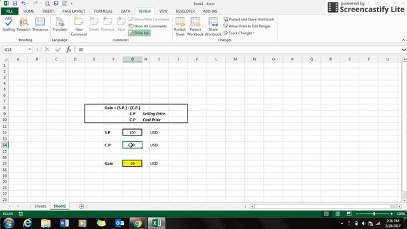Switch to the INSERT tab
This screenshot has width=407, height=229.
tap(48, 11)
